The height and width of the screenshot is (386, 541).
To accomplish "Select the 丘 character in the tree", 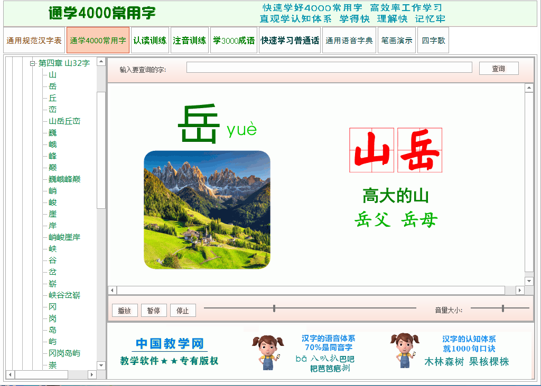I will click(52, 98).
